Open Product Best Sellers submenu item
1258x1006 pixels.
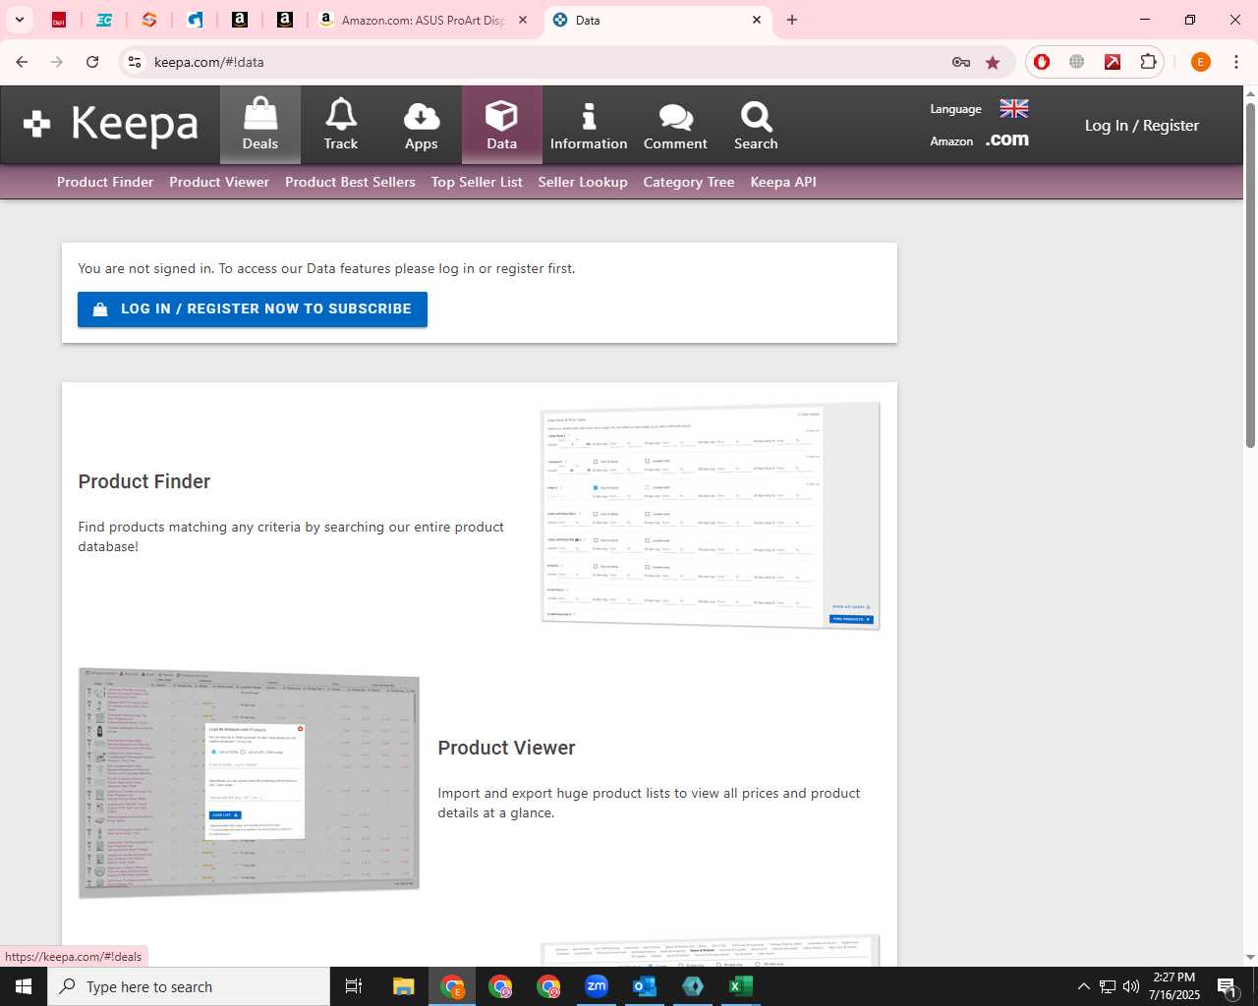(x=350, y=182)
